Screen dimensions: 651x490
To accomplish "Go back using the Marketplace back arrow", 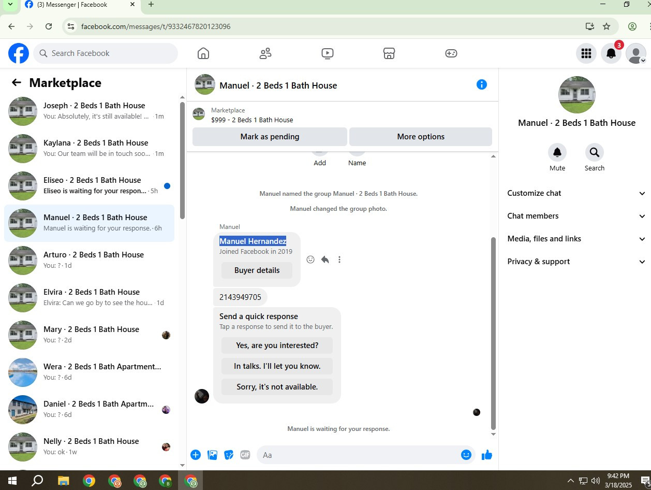I will point(17,83).
